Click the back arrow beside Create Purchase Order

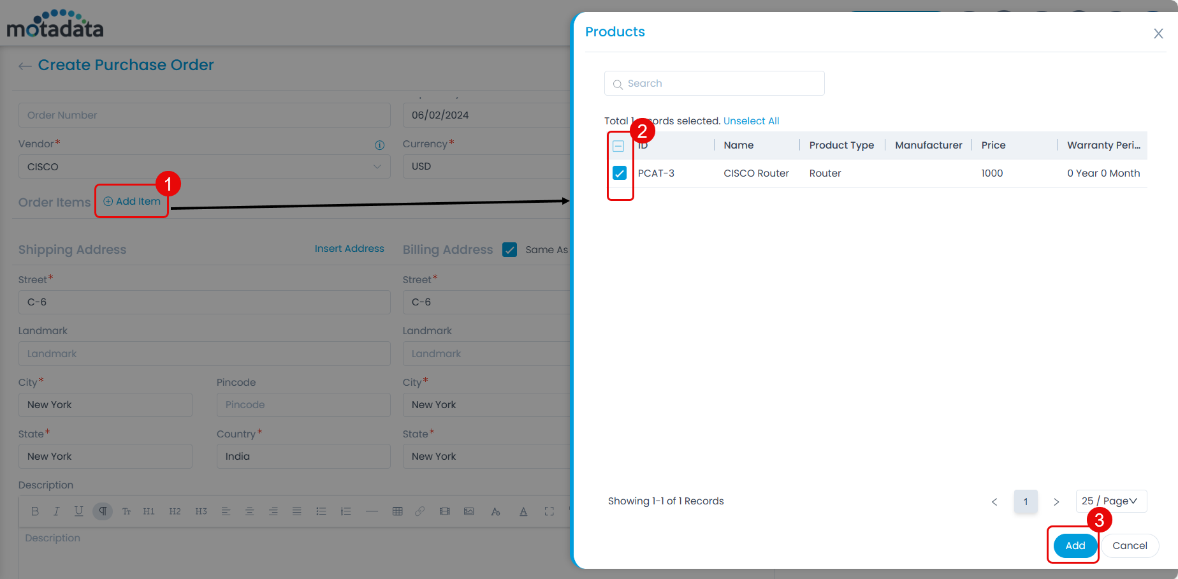[24, 66]
